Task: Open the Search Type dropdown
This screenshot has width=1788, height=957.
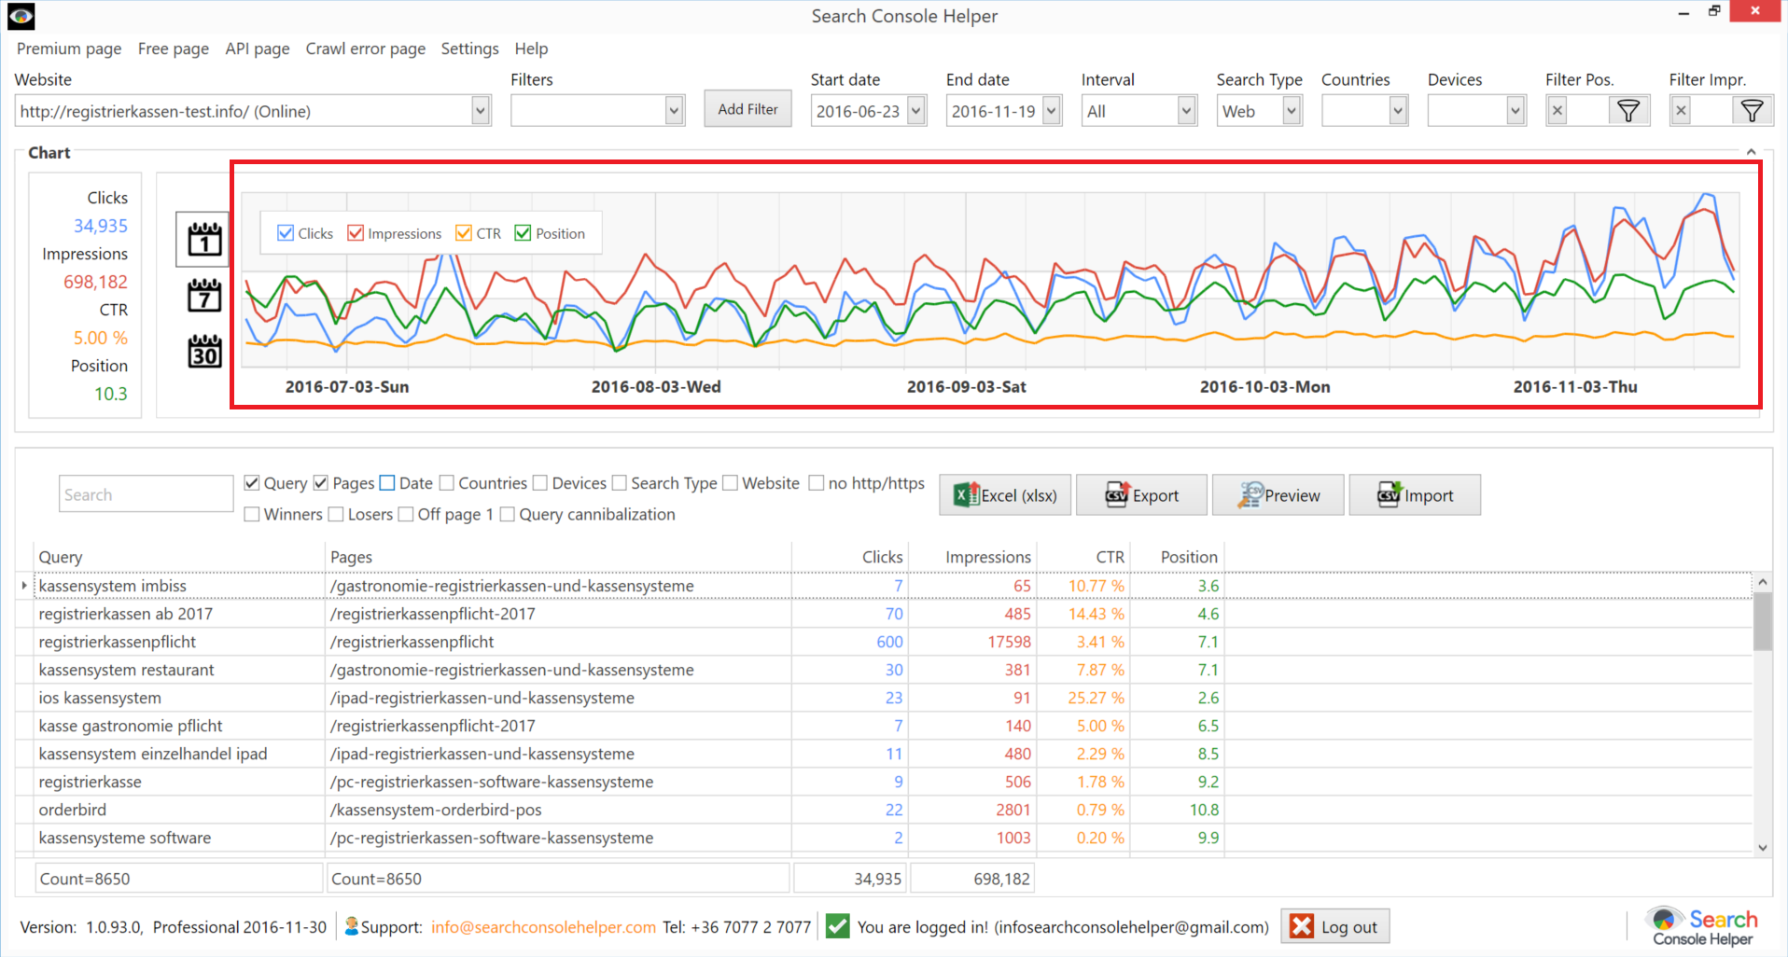Action: pos(1292,110)
